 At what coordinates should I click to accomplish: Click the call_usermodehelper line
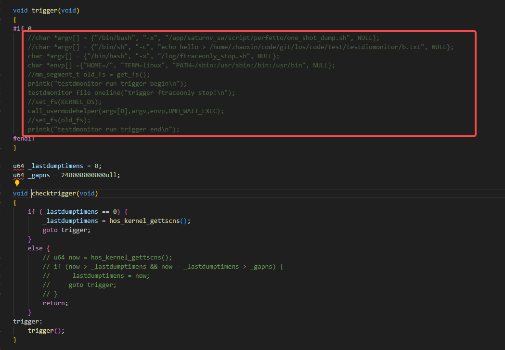tap(126, 111)
